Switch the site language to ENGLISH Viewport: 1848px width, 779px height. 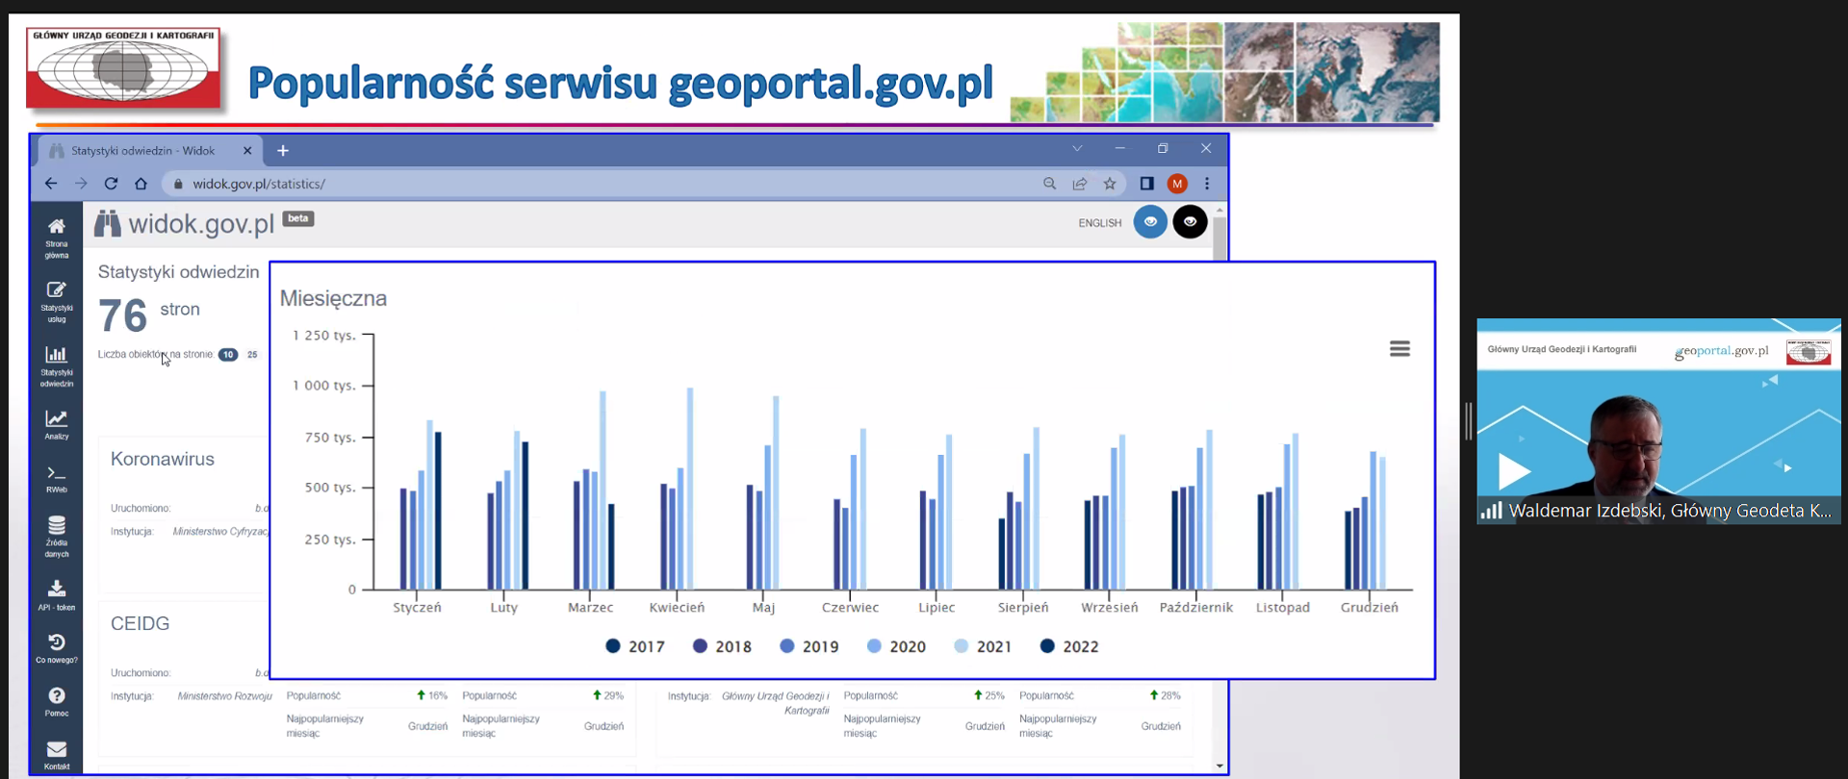tap(1099, 223)
